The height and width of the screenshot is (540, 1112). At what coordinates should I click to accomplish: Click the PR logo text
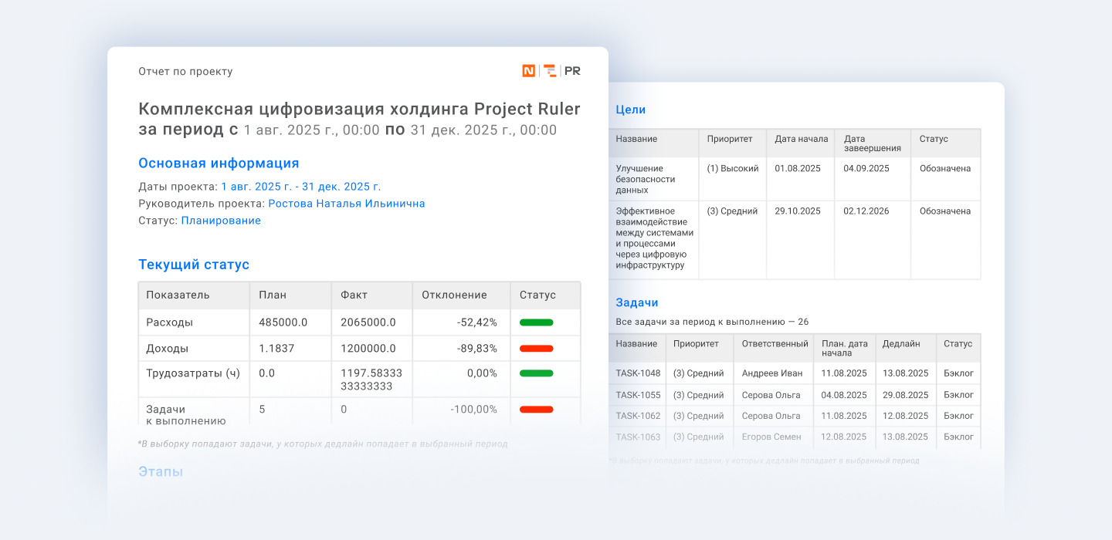coord(572,71)
